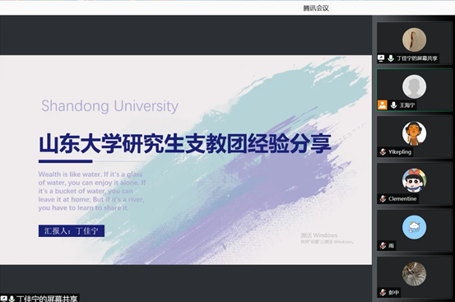Click the orange host icon beside 王海宁
This screenshot has height=302, width=455.
pos(382,105)
